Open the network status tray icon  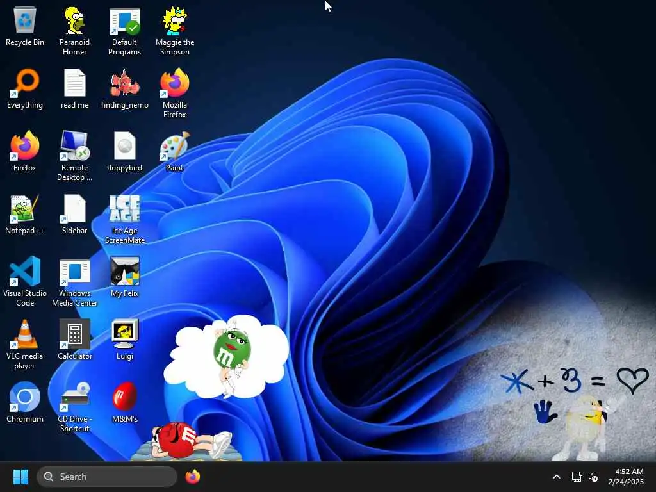pos(577,477)
